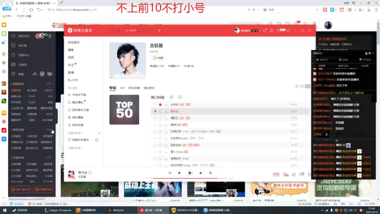Switch to the MV tab

(x=123, y=88)
